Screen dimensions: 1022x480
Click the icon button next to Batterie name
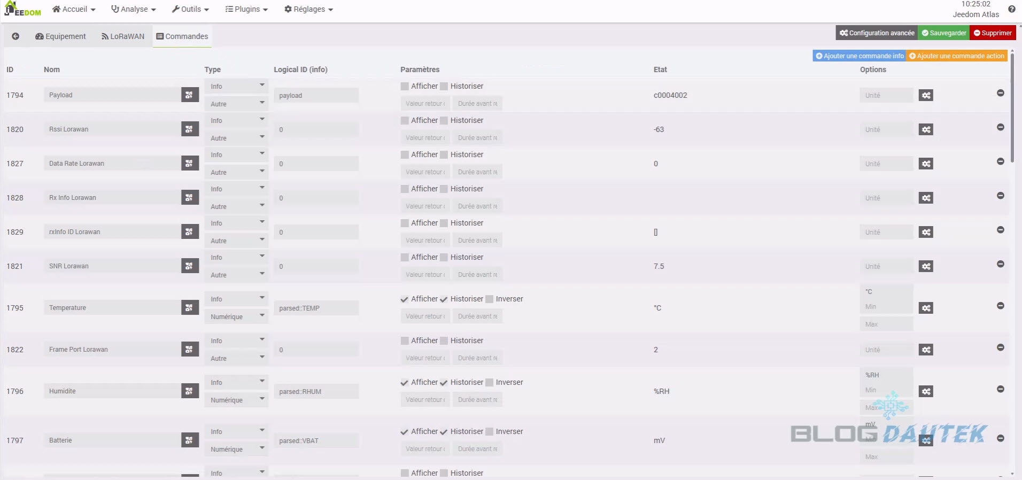(x=189, y=440)
